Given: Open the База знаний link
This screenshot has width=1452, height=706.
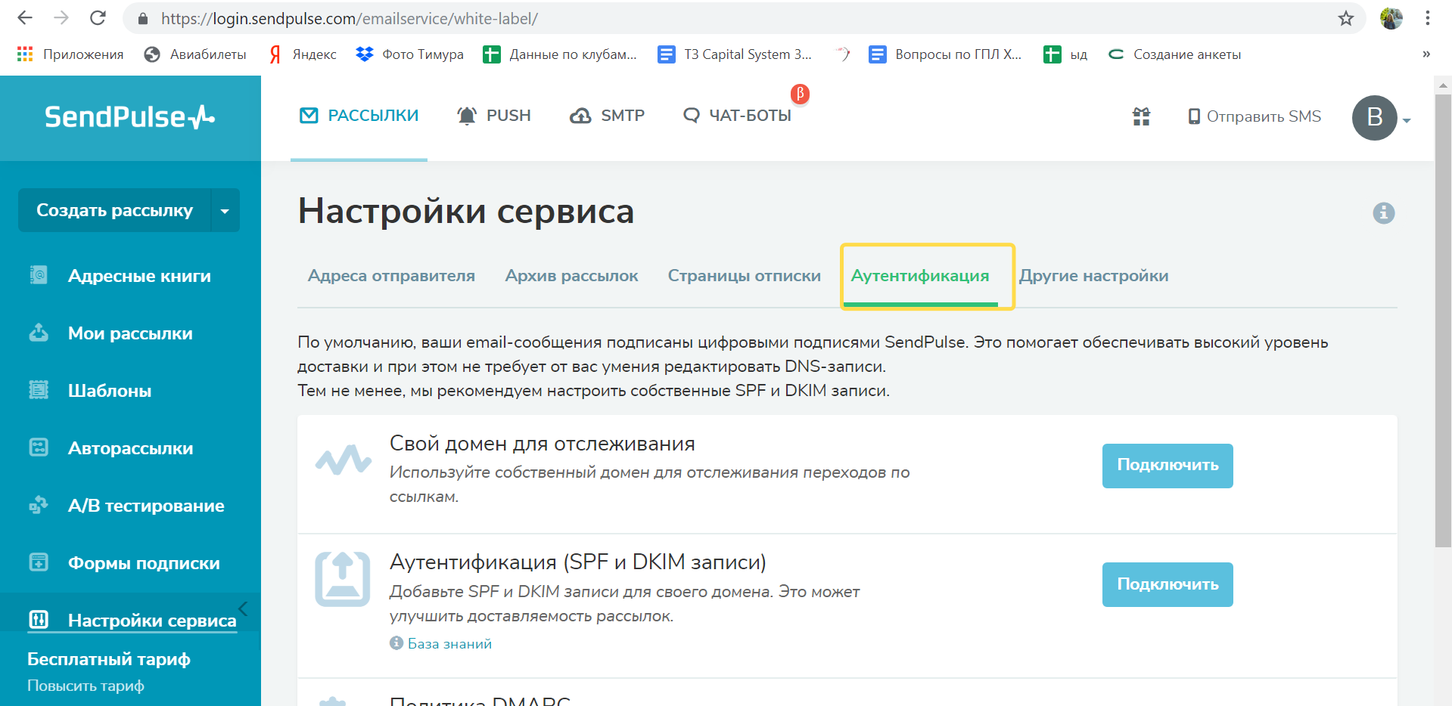Looking at the screenshot, I should click(449, 644).
